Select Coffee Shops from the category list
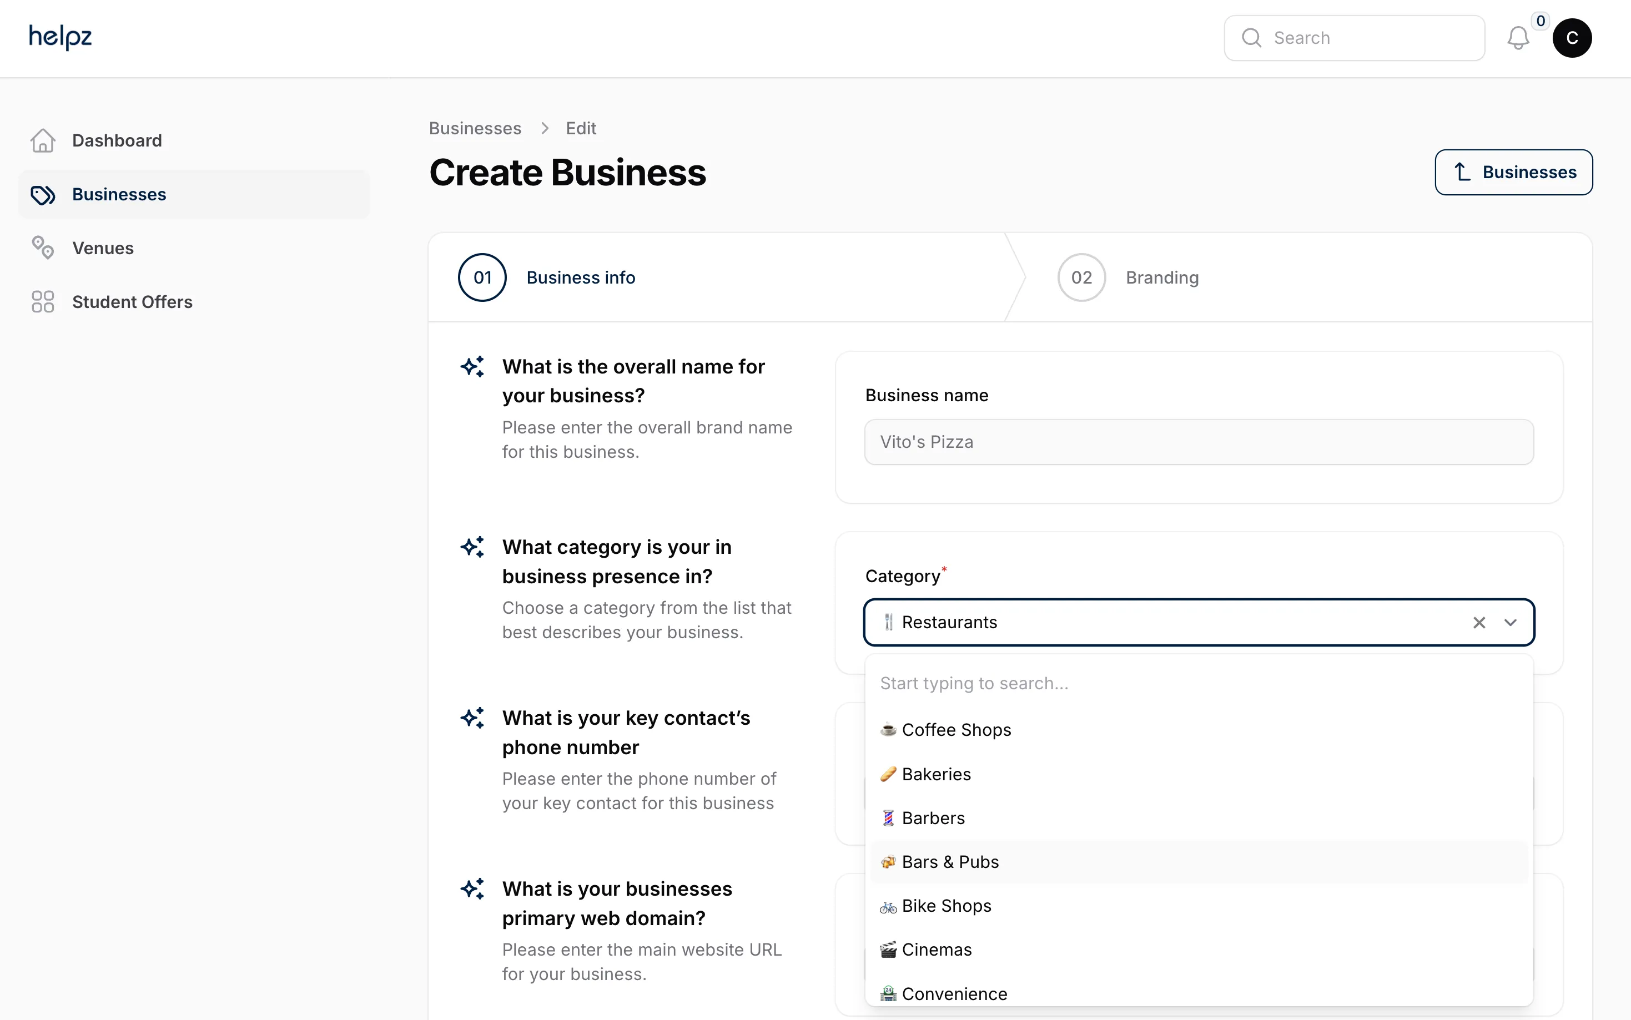This screenshot has width=1631, height=1020. click(1199, 730)
